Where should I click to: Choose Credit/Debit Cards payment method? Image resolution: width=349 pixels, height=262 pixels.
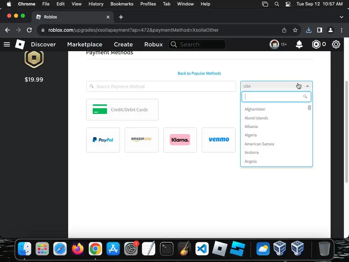(x=122, y=110)
